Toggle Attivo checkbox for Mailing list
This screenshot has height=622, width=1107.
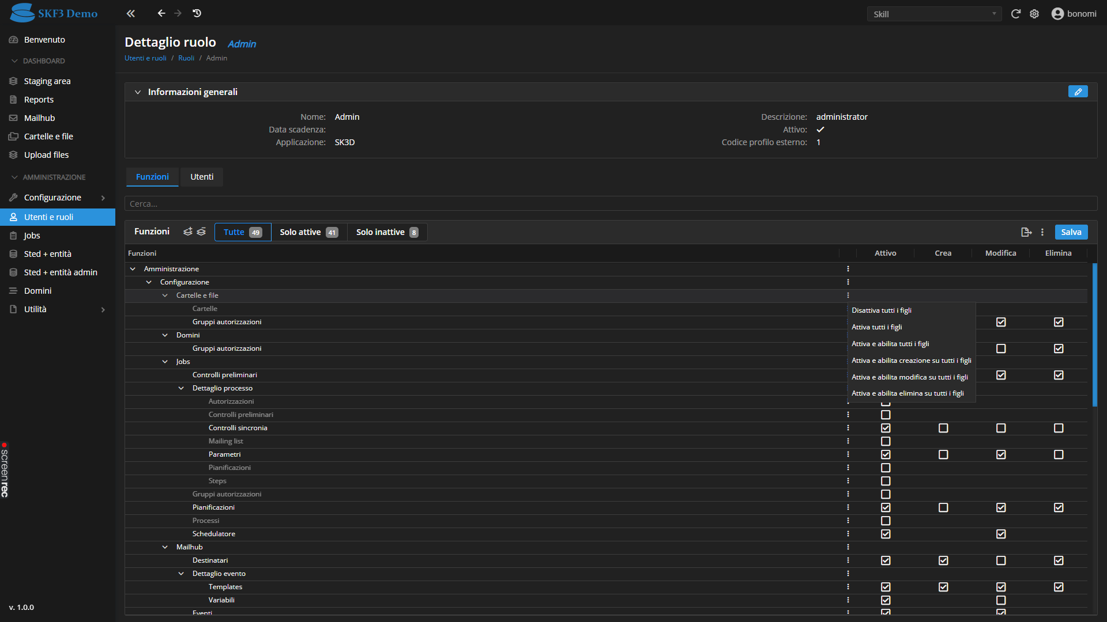pyautogui.click(x=886, y=441)
